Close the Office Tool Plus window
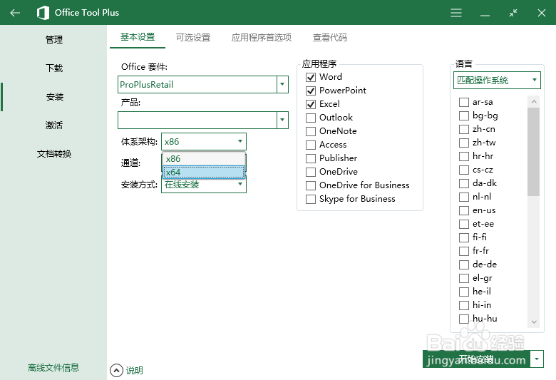556x380 pixels. coord(542,13)
